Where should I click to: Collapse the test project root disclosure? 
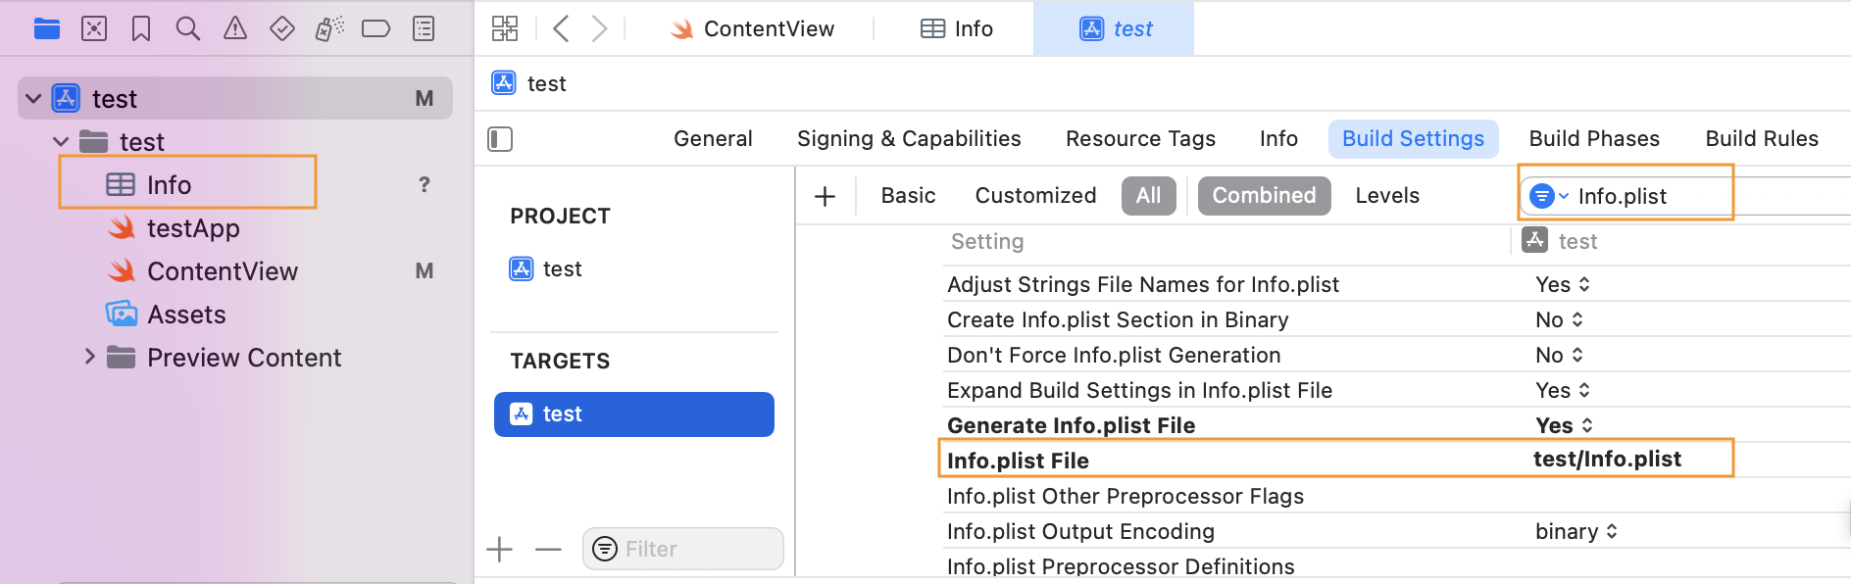click(x=33, y=99)
